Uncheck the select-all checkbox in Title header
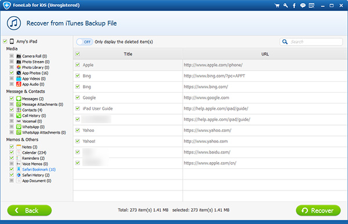The height and width of the screenshot is (224, 348). point(78,54)
